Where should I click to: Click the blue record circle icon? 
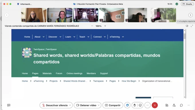click(127, 105)
